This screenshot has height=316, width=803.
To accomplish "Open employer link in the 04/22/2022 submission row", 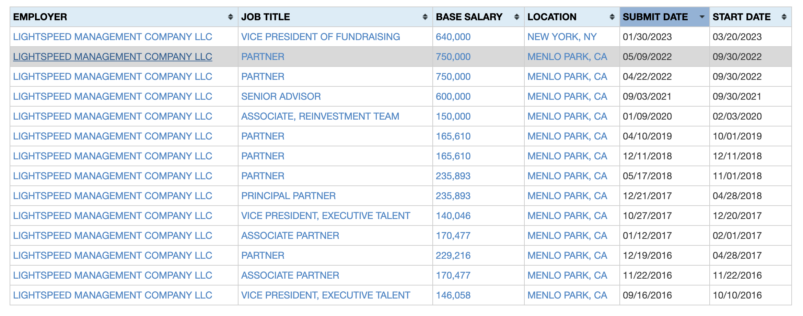I will tap(113, 76).
